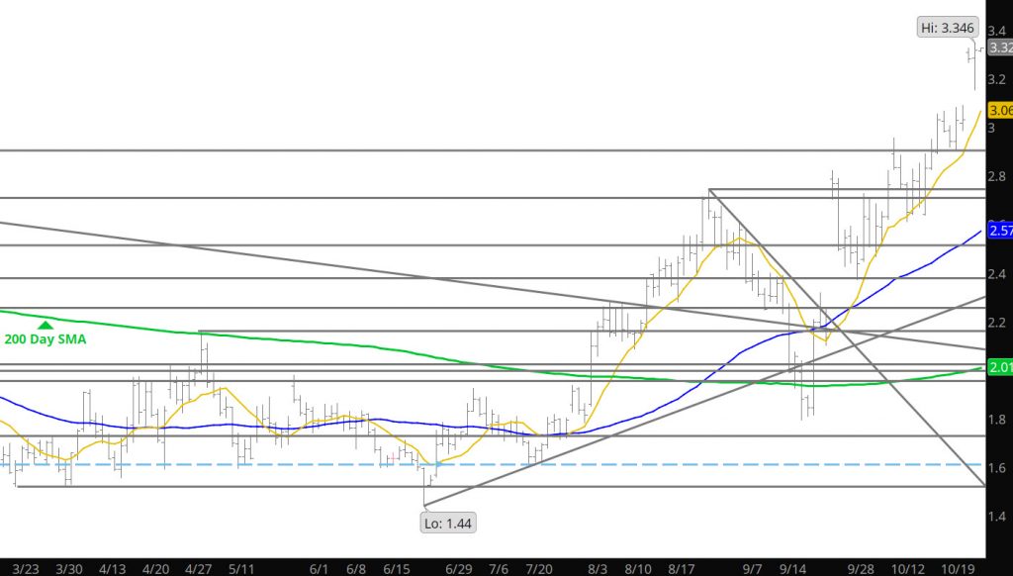The height and width of the screenshot is (576, 1013).
Task: Click the 9/14 date on the time axis
Action: click(795, 569)
